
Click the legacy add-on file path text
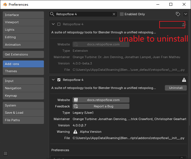pos(128,138)
